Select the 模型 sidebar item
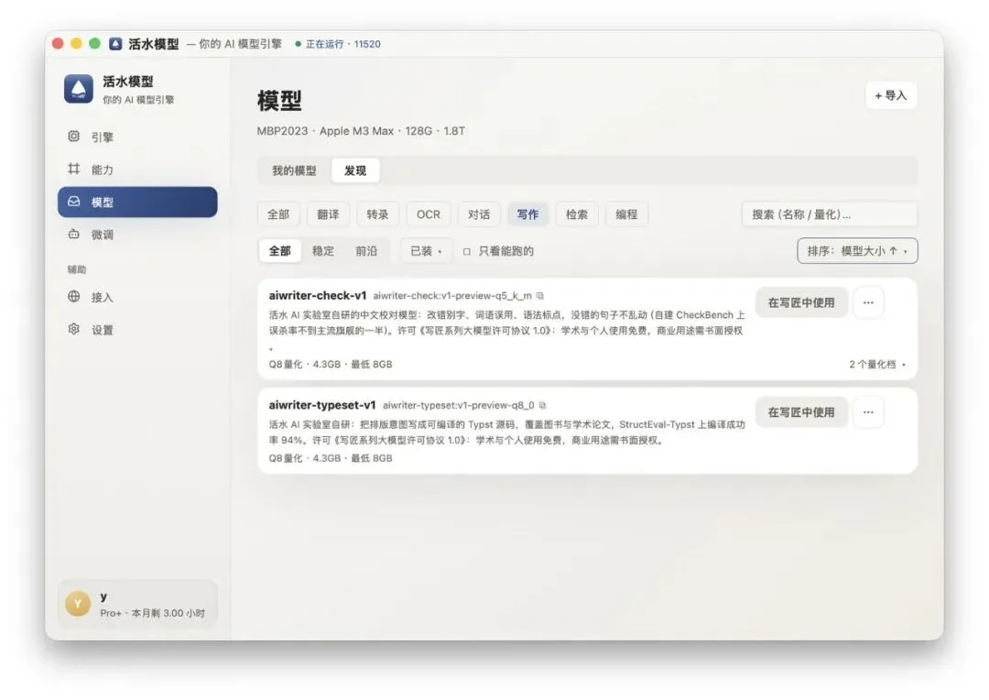 [137, 202]
